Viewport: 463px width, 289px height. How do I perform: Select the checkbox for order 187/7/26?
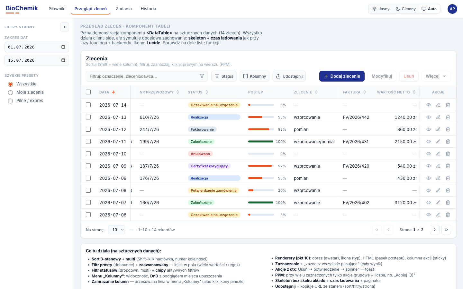pos(88,166)
